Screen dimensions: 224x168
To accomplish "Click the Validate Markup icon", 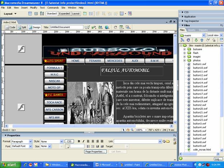I will click(x=94, y=27).
